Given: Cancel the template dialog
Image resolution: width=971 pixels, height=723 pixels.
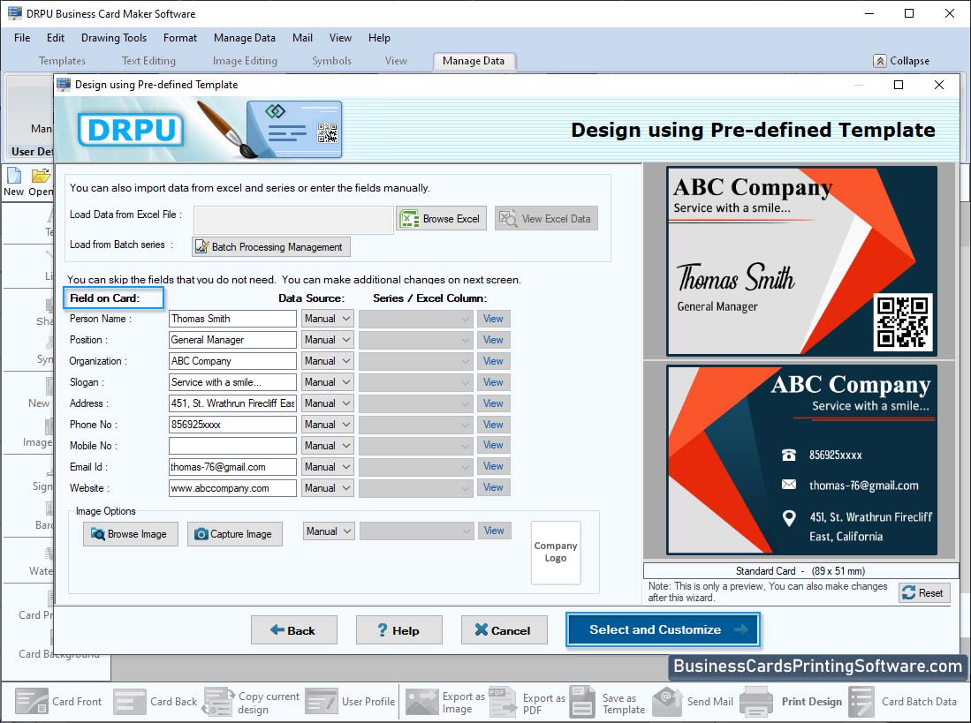Looking at the screenshot, I should pos(504,630).
